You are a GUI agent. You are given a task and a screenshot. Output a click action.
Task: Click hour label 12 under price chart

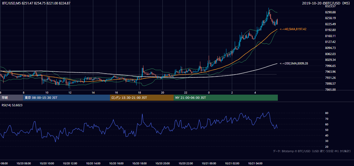click(x=70, y=92)
